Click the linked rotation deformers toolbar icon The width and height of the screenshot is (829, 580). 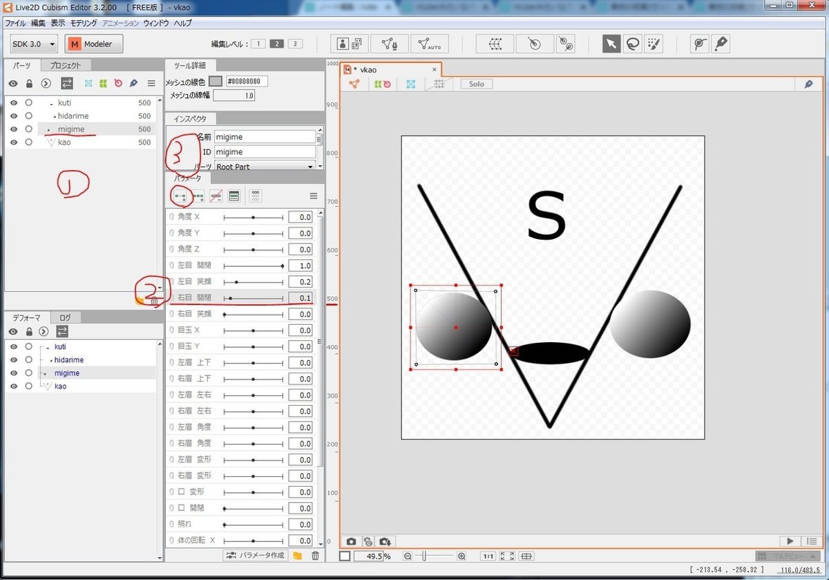(x=566, y=44)
